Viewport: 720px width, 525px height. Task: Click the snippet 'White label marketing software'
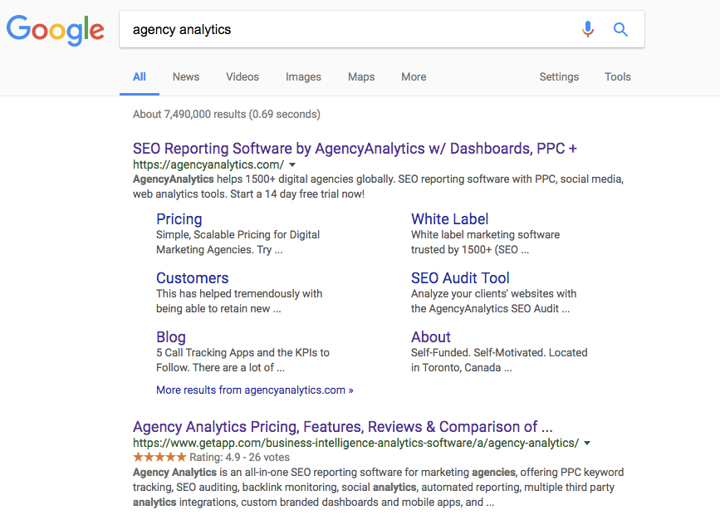pyautogui.click(x=485, y=242)
